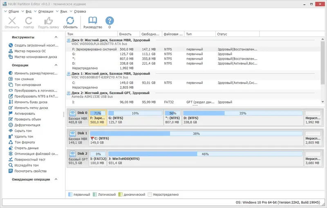327x208 pixels.
Task: Click the Отменить undo icon
Action: pos(12,21)
